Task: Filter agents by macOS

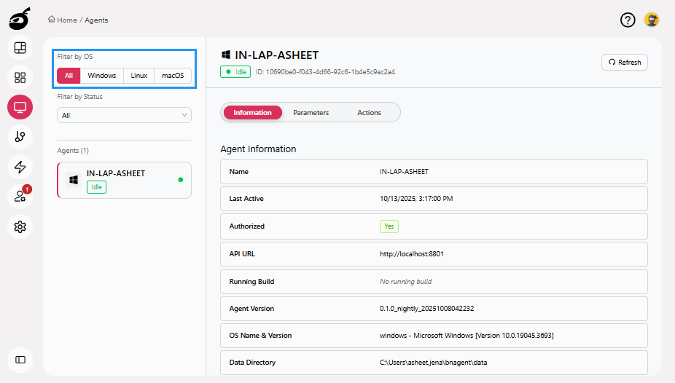Action: coord(173,76)
